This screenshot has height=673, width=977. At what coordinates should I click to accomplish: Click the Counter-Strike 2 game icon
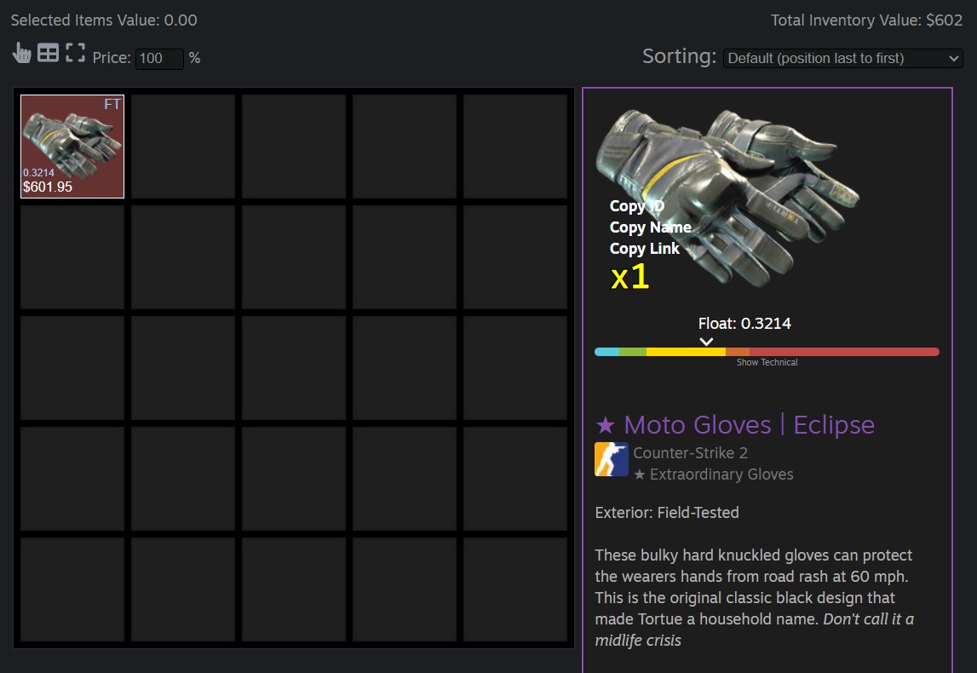(x=611, y=460)
